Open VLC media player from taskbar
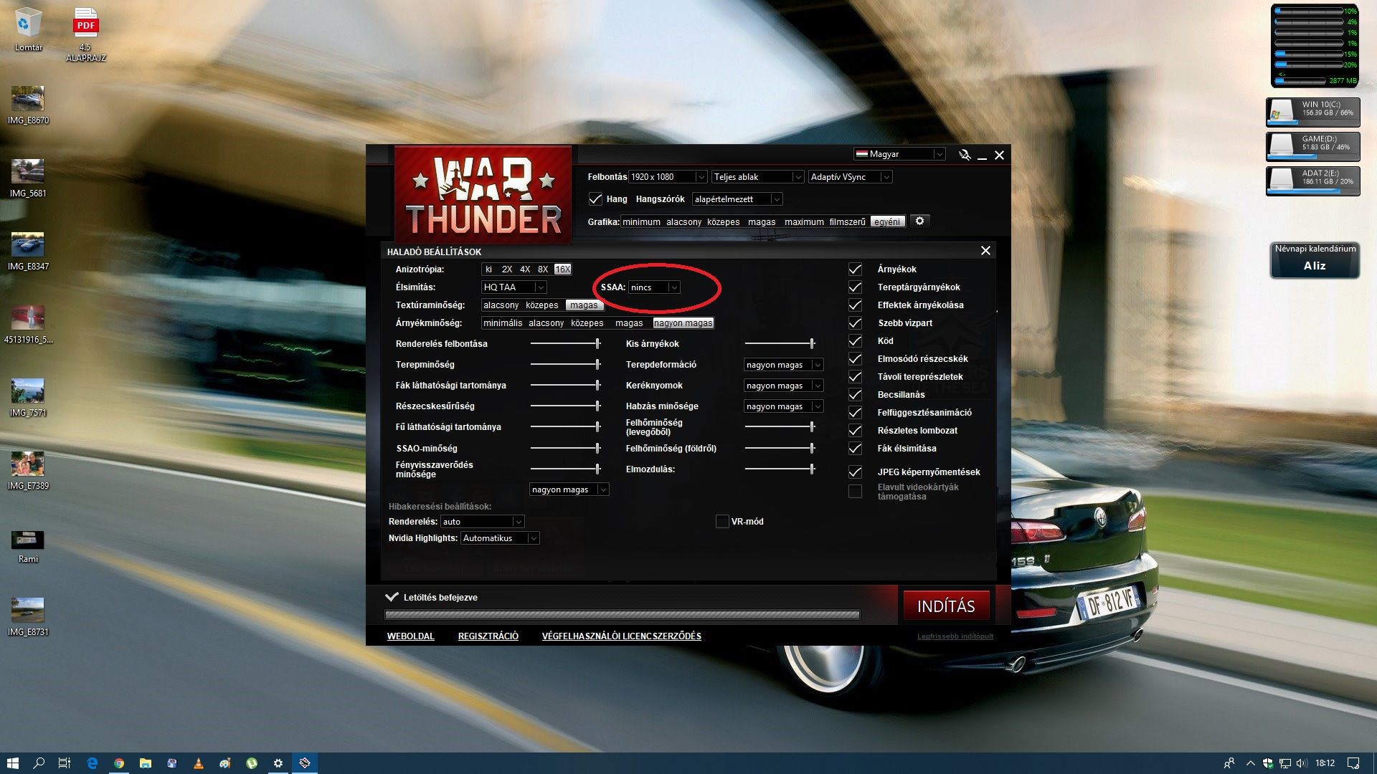 click(x=199, y=763)
